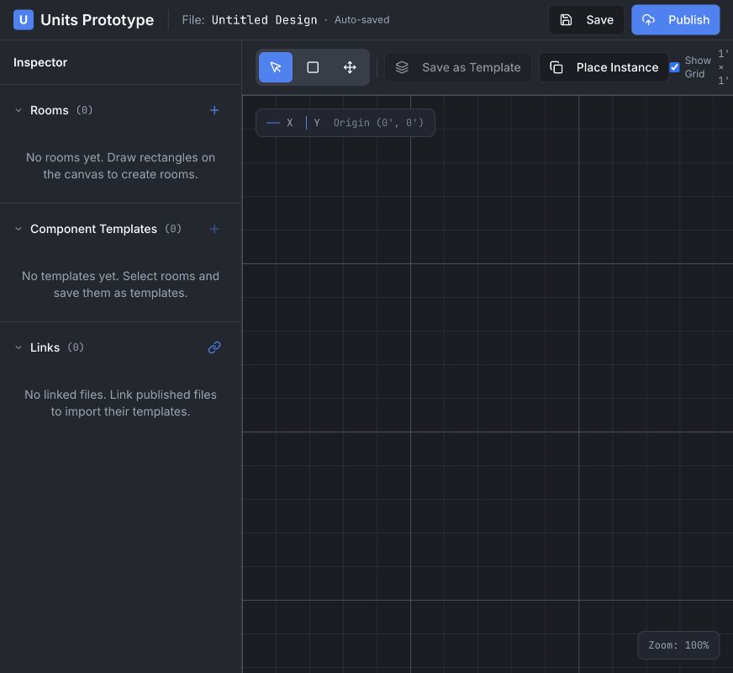Click the Place Instance button
Screen dimensions: 733x673
click(x=604, y=67)
